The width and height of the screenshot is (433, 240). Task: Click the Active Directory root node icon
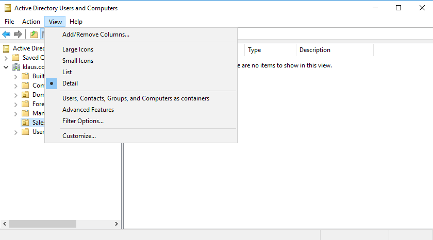coord(6,48)
